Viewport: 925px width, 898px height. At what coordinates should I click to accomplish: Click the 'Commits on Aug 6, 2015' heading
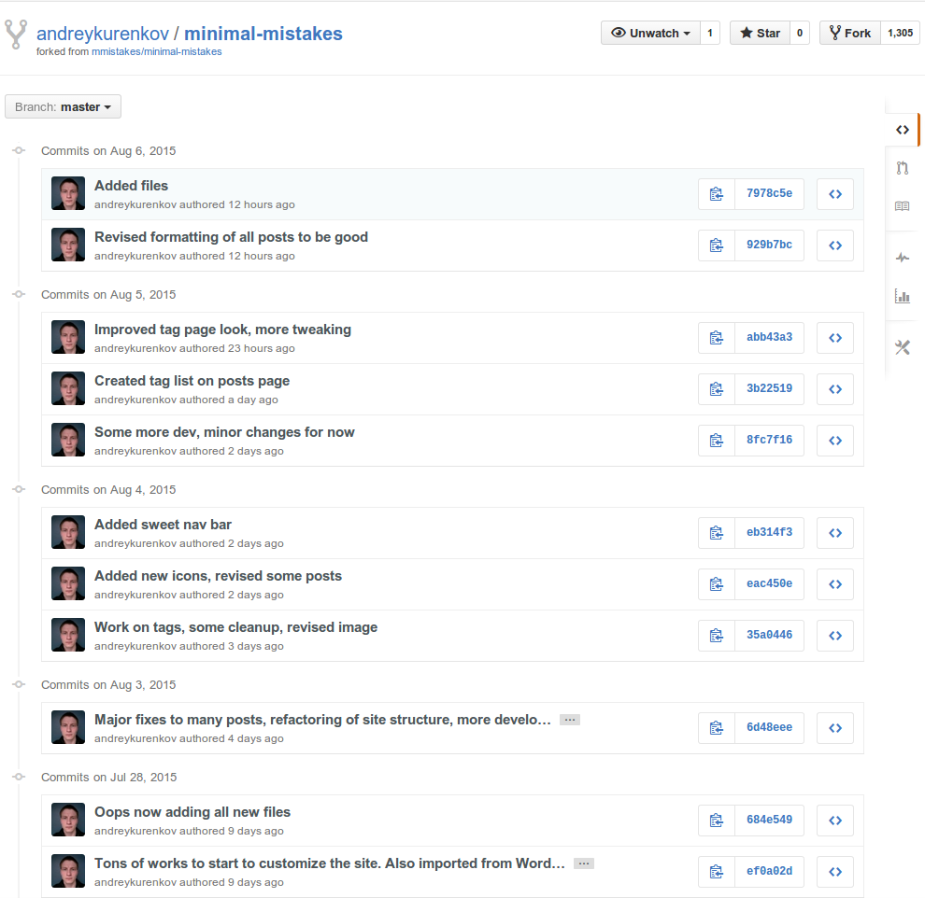[x=108, y=151]
